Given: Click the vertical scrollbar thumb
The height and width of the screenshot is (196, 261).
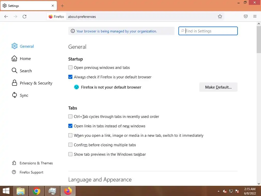Looking at the screenshot, I should (x=259, y=40).
